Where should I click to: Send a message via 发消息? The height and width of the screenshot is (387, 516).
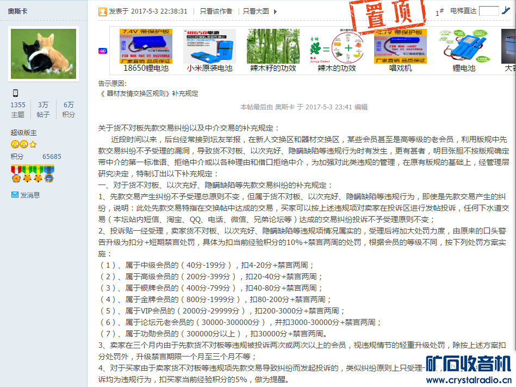point(30,195)
